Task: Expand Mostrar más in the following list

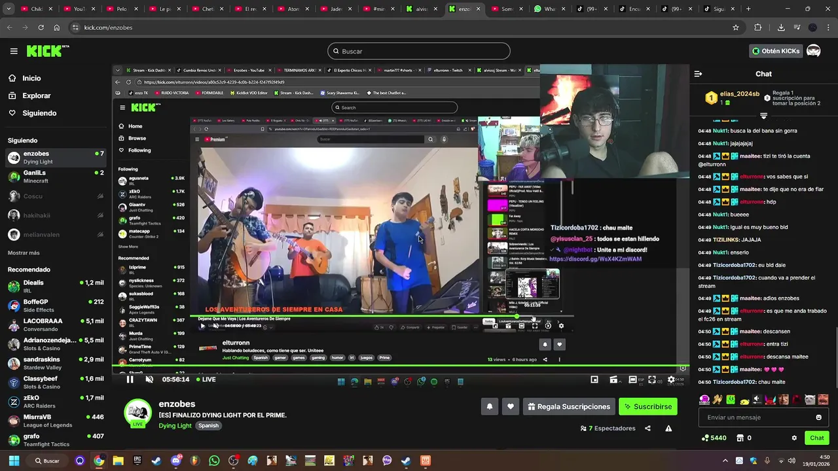Action: (x=24, y=253)
